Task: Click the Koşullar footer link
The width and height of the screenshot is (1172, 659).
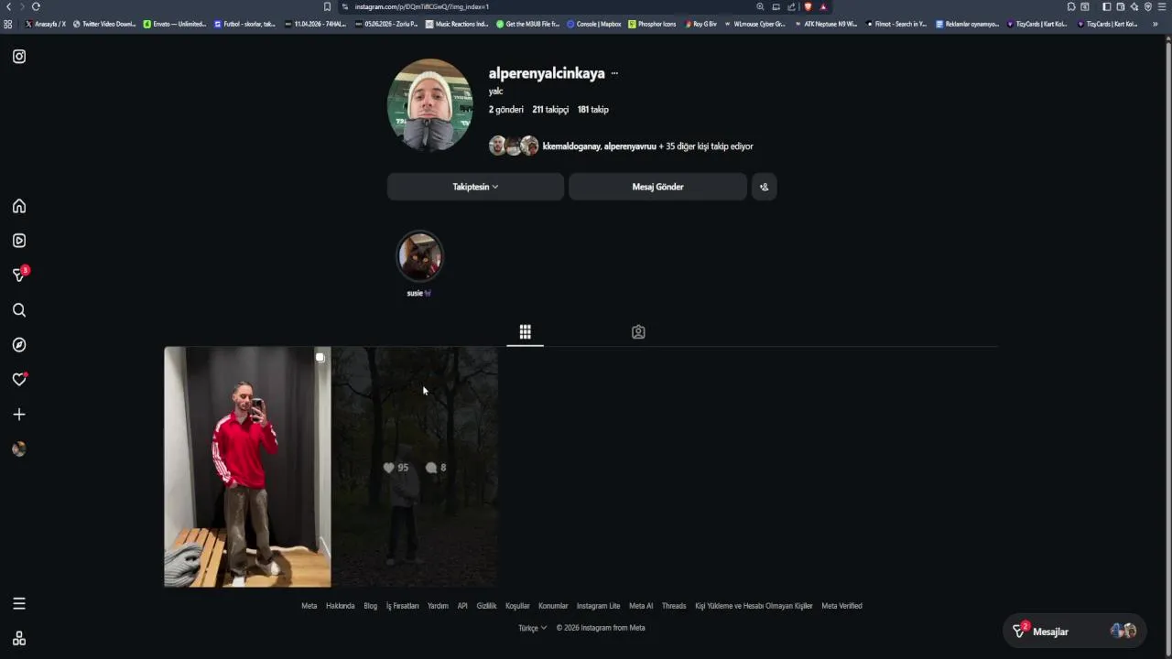Action: (517, 606)
